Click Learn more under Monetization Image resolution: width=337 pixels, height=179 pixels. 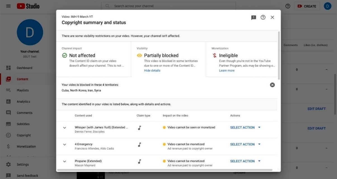[x=227, y=70]
